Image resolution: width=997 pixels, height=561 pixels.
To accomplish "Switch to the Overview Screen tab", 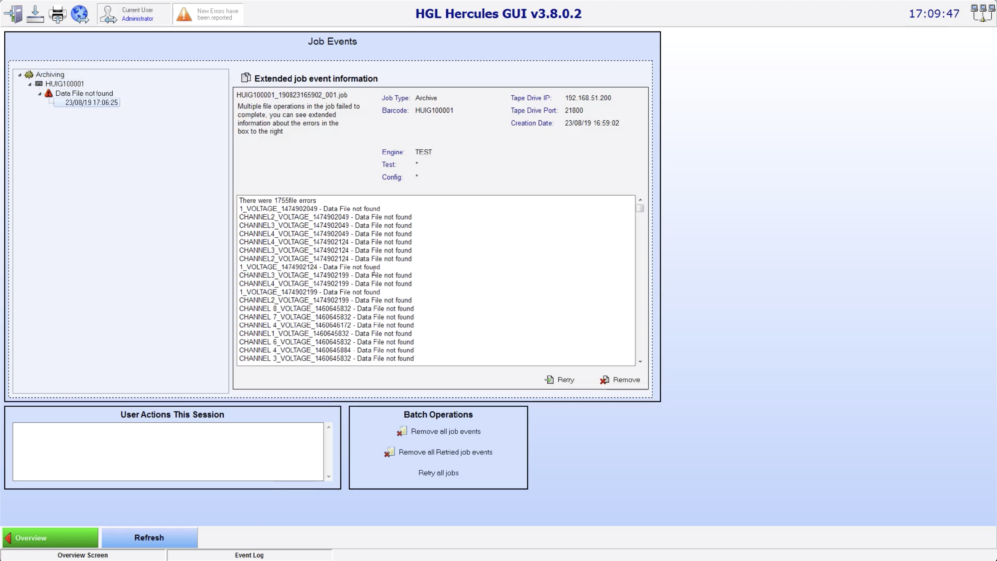I will coord(83,555).
